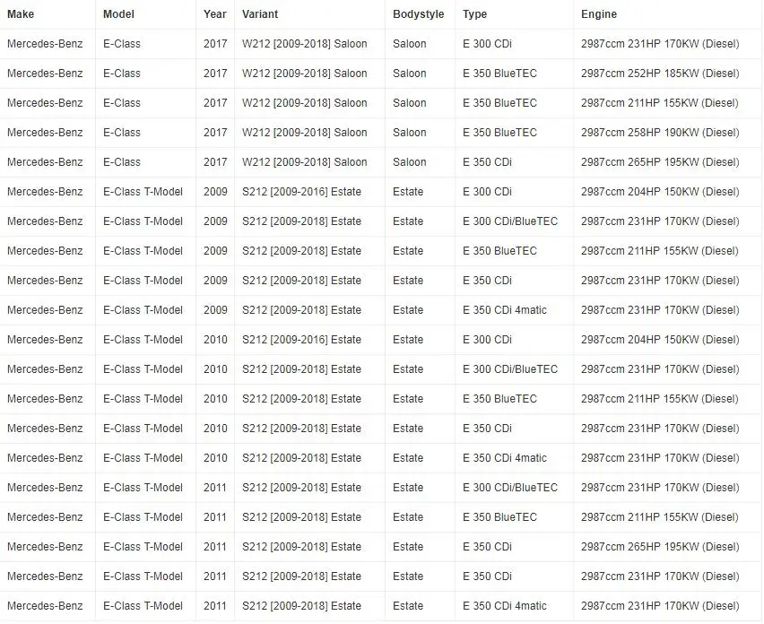Image resolution: width=764 pixels, height=624 pixels.
Task: Select E 350 BlueTEC in the 2010 row
Action: click(499, 399)
